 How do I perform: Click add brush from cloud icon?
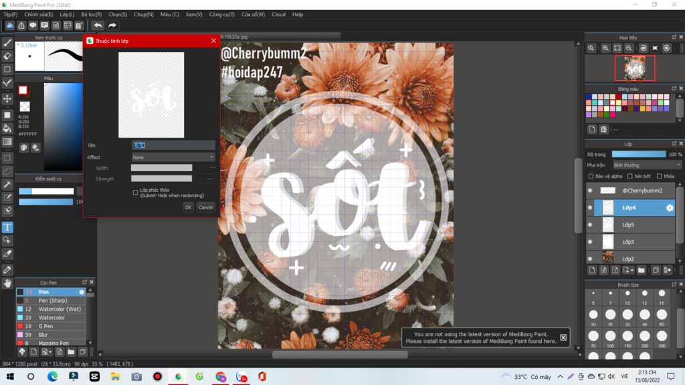pos(22,352)
